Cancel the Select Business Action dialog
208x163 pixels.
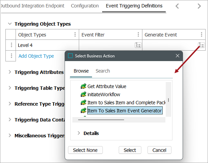[159, 150]
